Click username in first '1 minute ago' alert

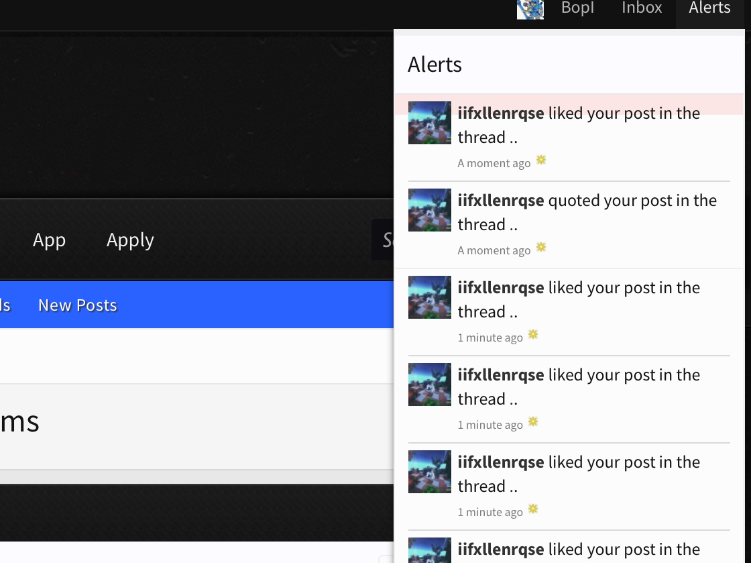[x=500, y=287]
